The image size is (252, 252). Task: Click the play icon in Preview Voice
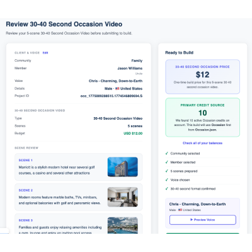[x=192, y=220]
